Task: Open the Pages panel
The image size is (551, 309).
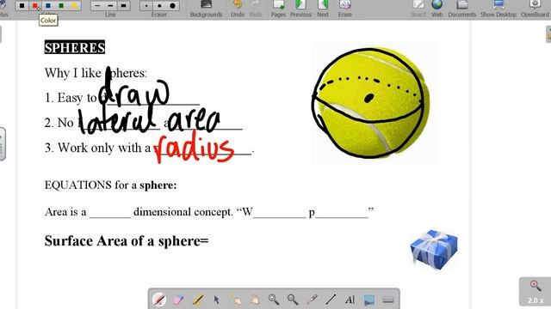Action: (x=278, y=9)
